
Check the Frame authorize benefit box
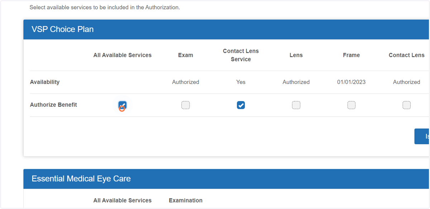[352, 105]
